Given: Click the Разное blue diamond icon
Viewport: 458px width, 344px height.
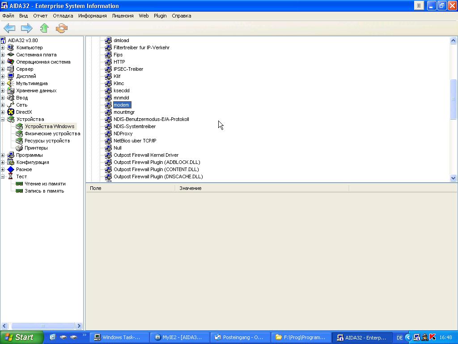Looking at the screenshot, I should pyautogui.click(x=11, y=169).
